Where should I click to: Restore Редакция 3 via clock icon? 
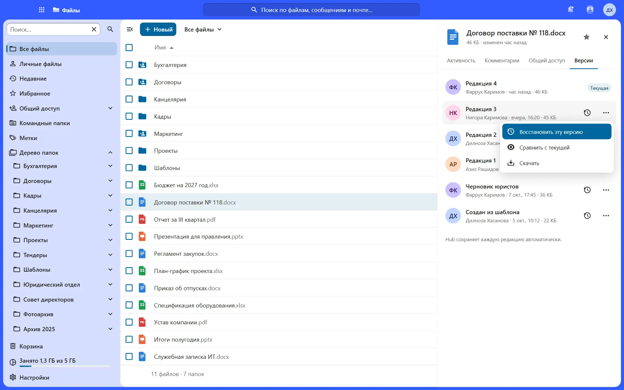pyautogui.click(x=587, y=113)
